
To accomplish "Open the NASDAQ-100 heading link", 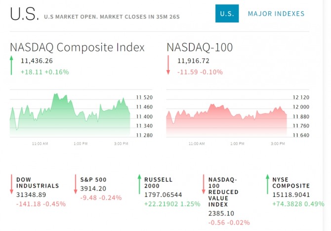I will point(200,47).
